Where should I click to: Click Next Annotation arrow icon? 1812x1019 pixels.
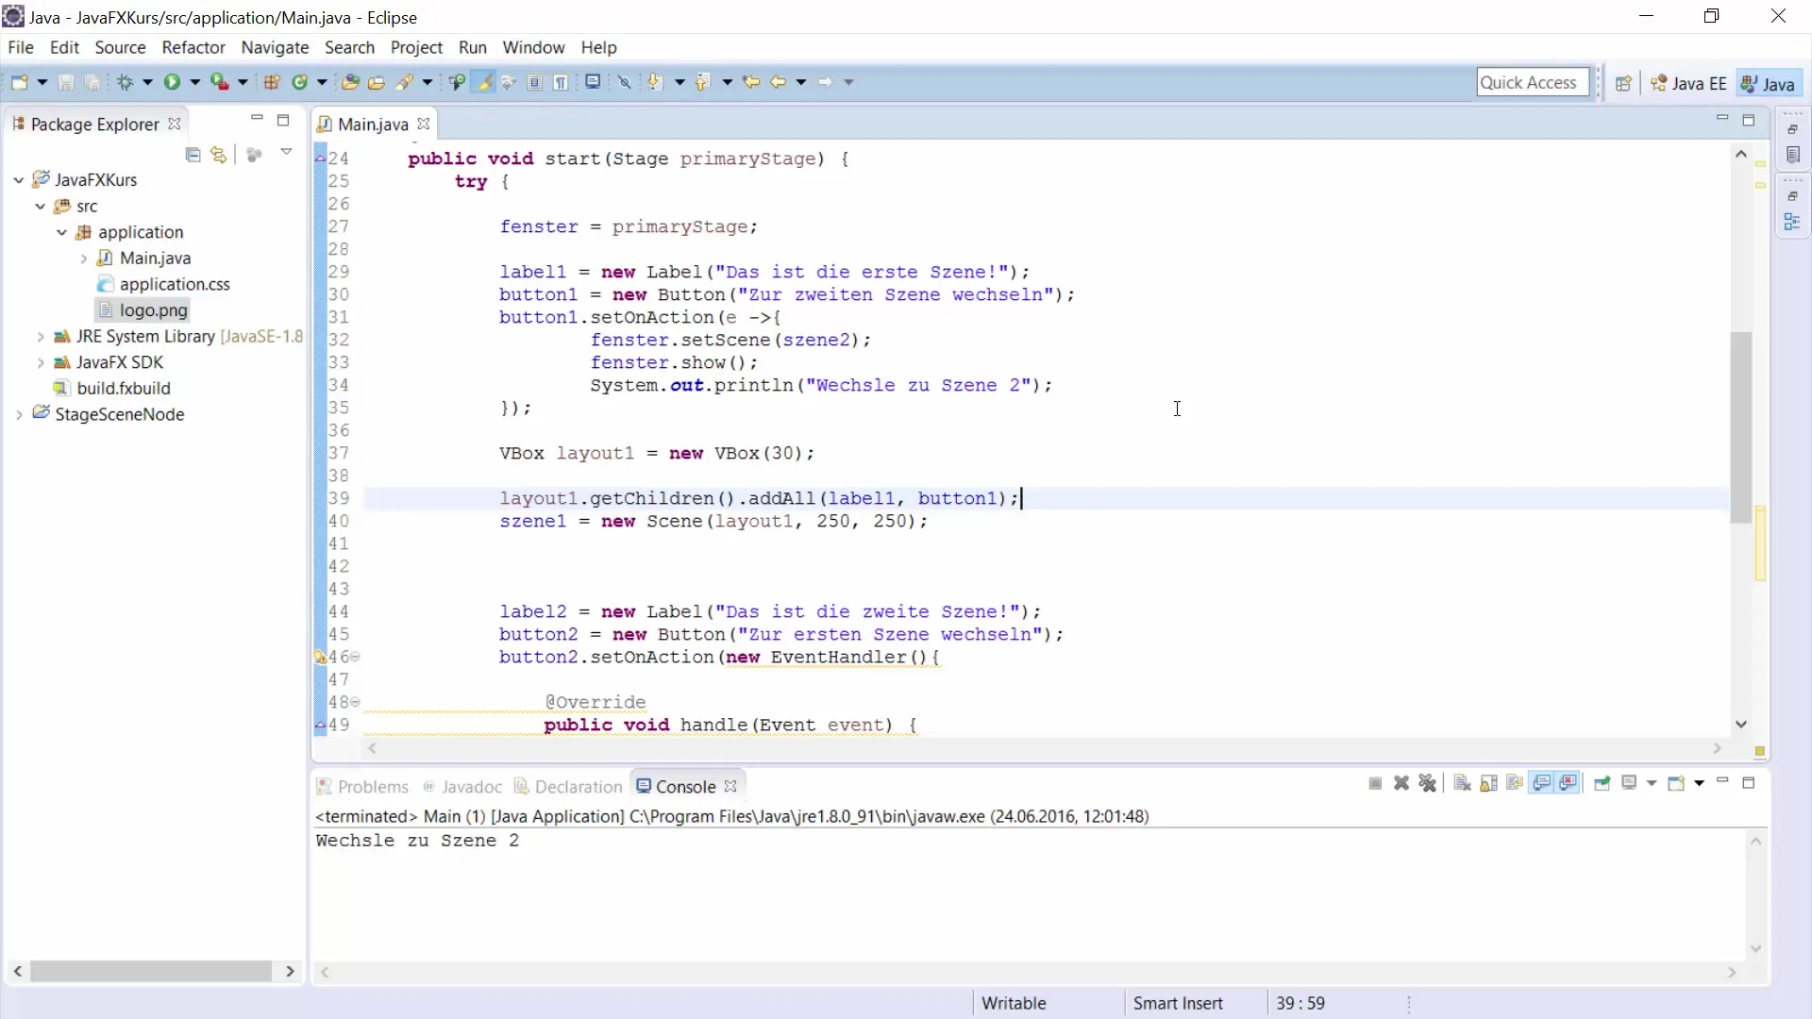[x=655, y=82]
